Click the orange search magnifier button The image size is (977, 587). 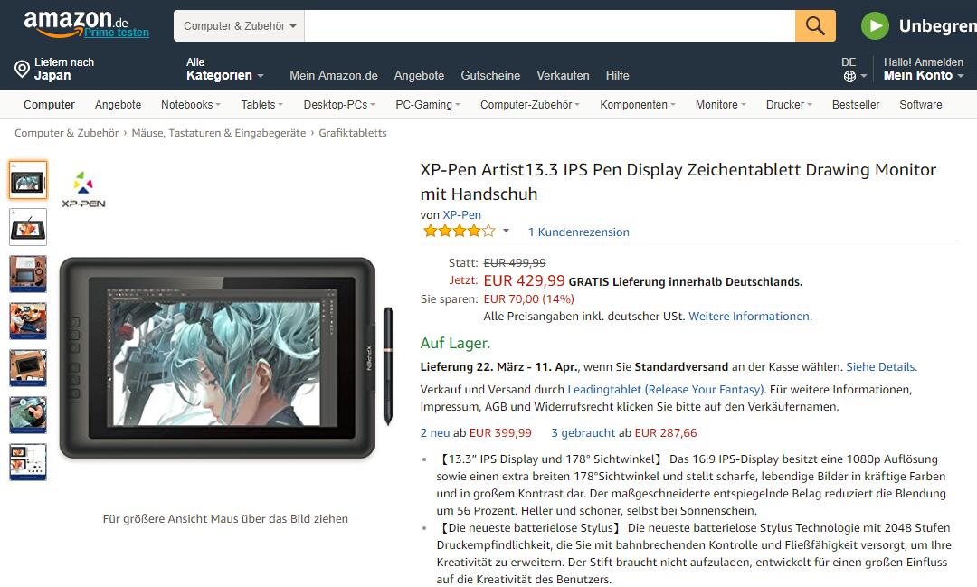(815, 25)
